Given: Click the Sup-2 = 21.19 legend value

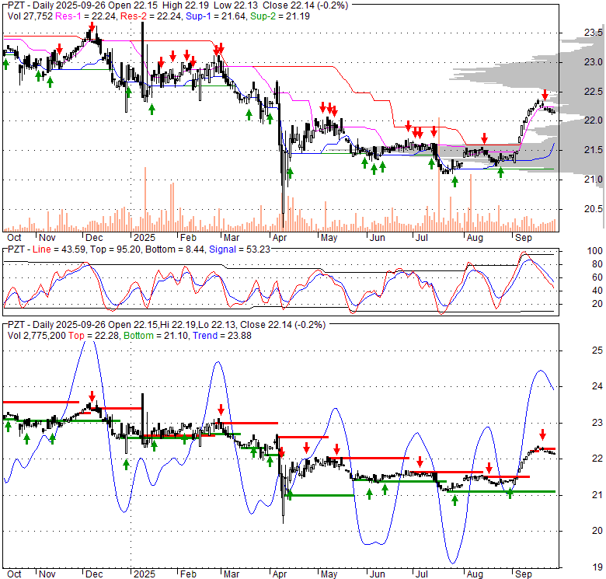Looking at the screenshot, I should pos(280,16).
